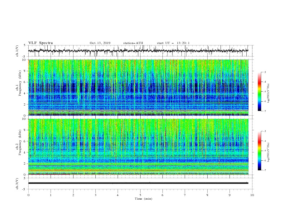The width and height of the screenshot is (284, 219).
Task: Click the ch.2 'Frequency (kHz)' axis label
Action: coord(20,142)
